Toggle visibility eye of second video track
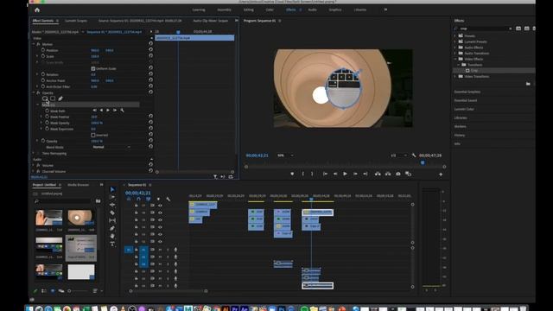This screenshot has height=311, width=553. 160,213
